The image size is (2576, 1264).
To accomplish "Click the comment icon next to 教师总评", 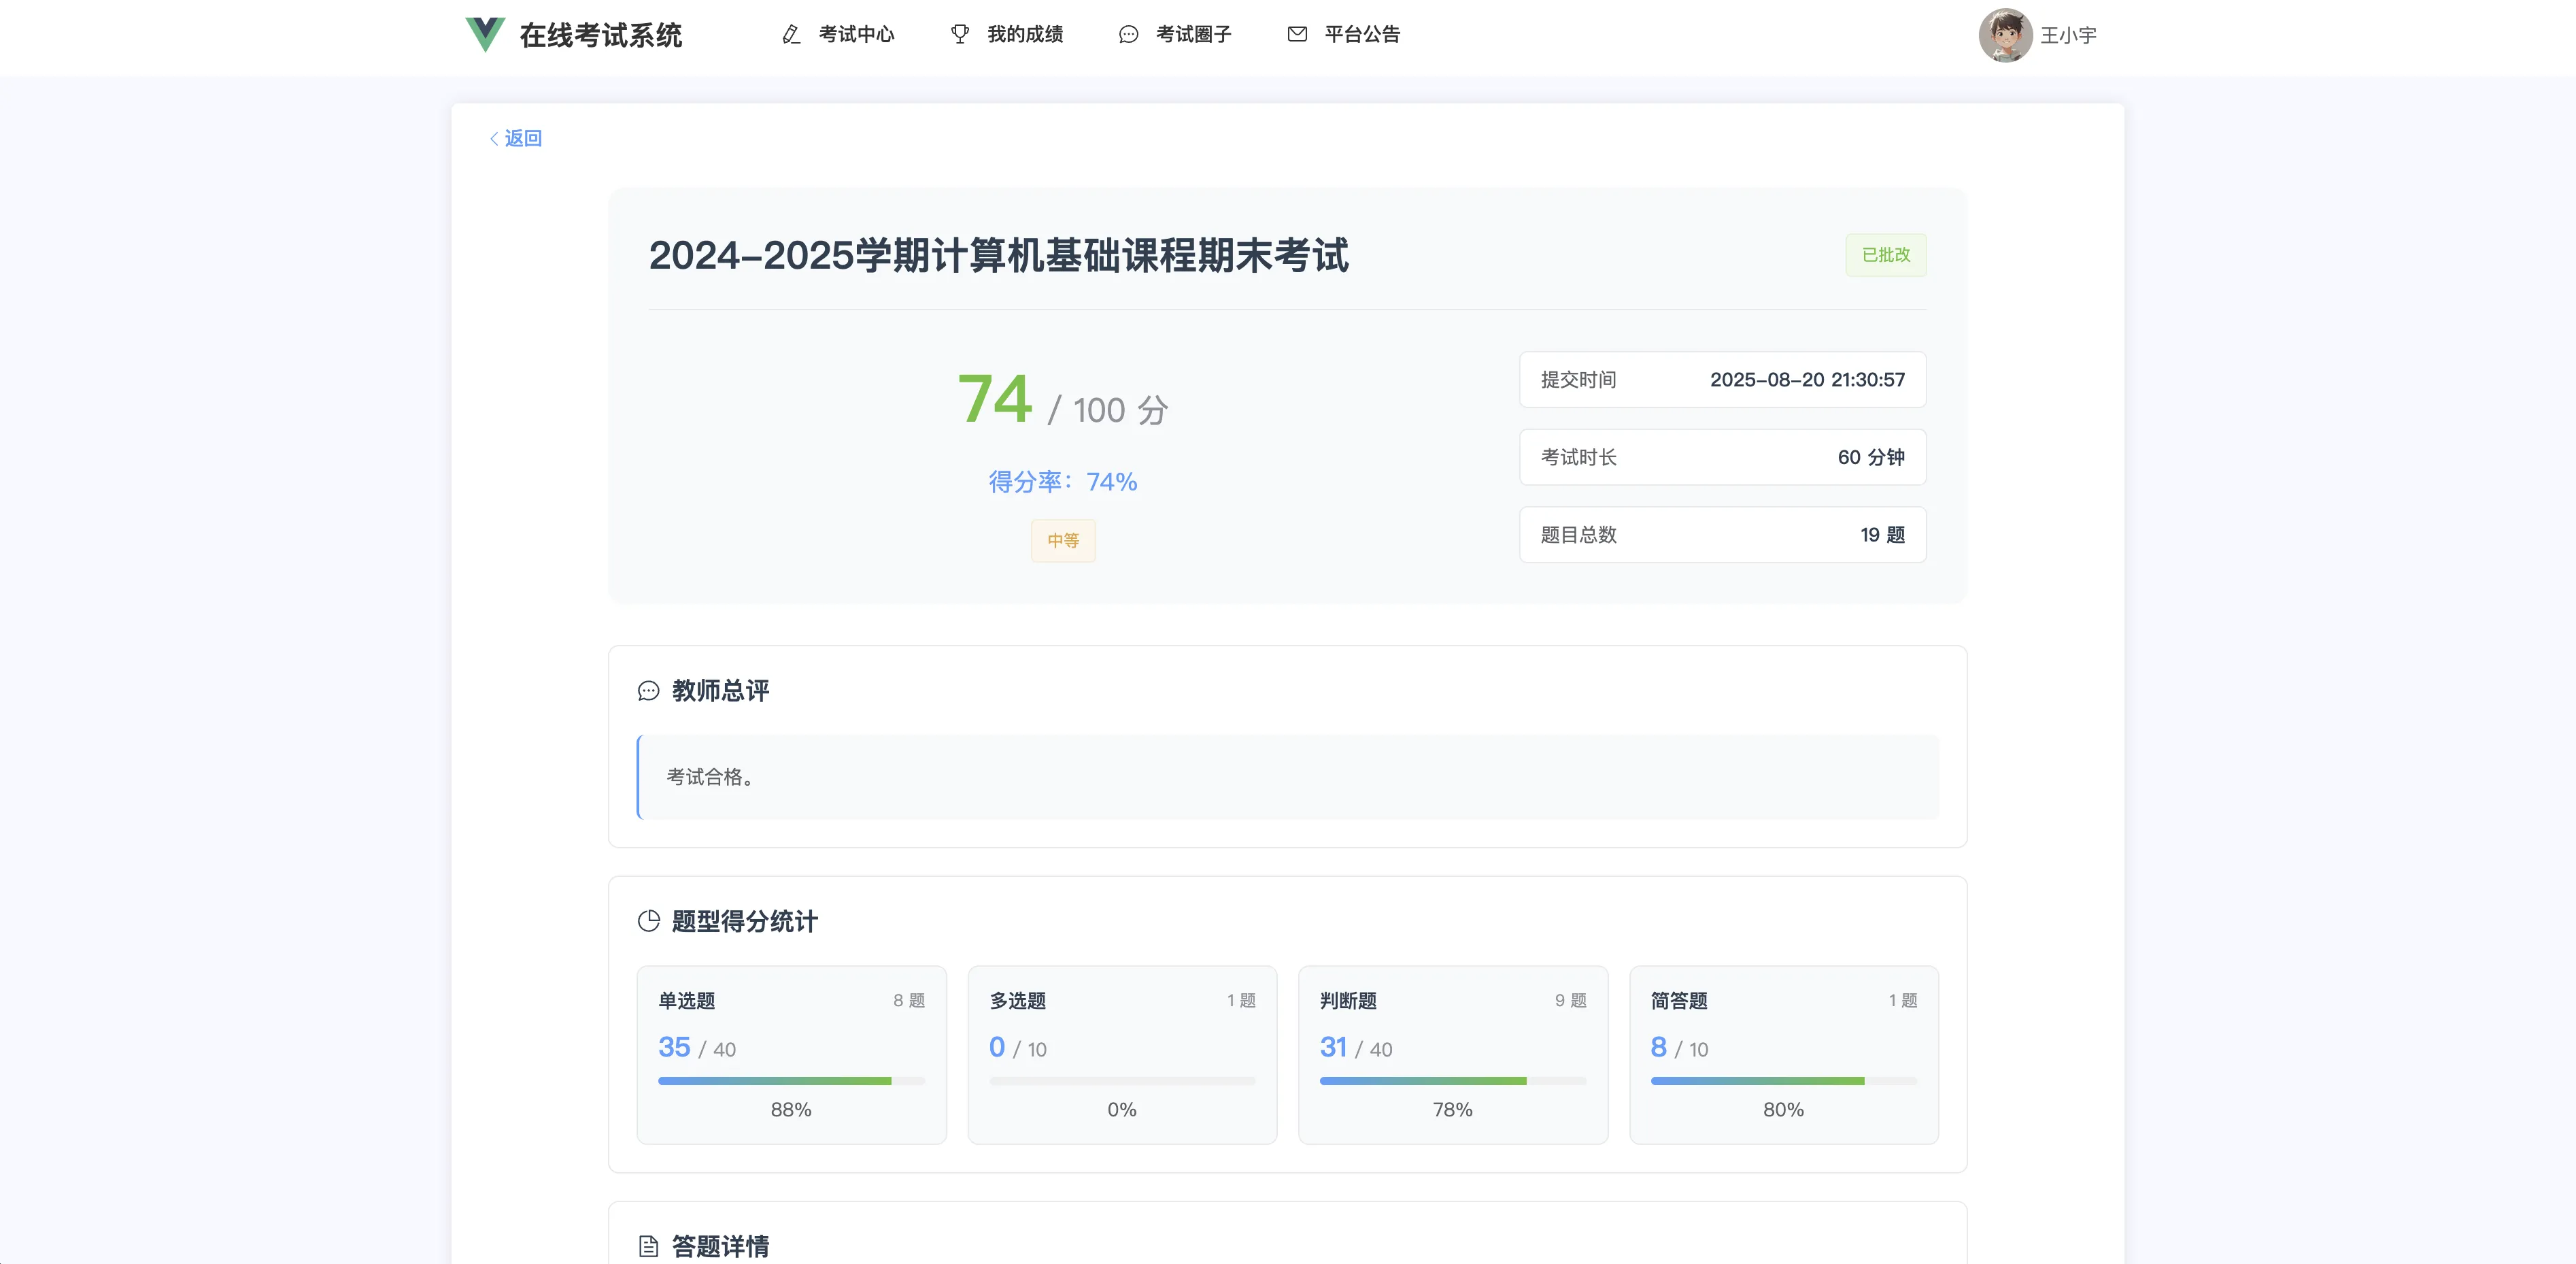I will 649,691.
